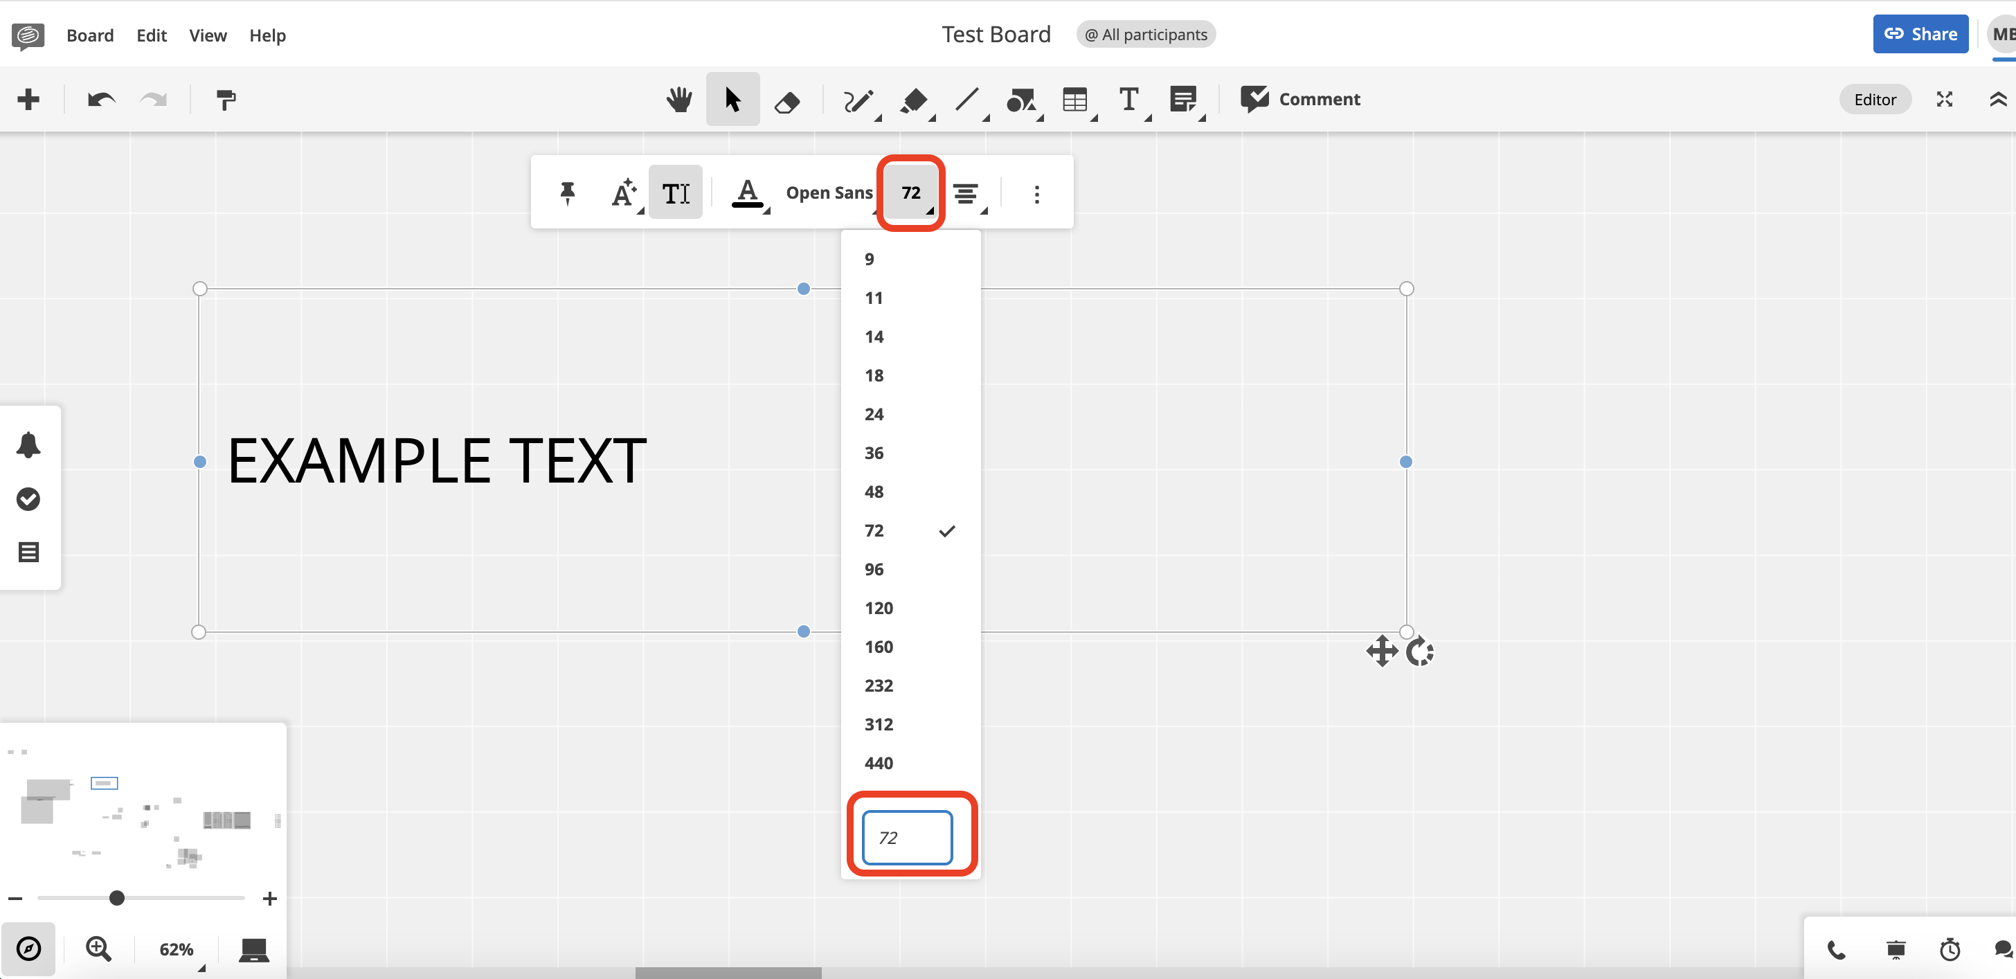Open the user avatar menu

point(2002,34)
